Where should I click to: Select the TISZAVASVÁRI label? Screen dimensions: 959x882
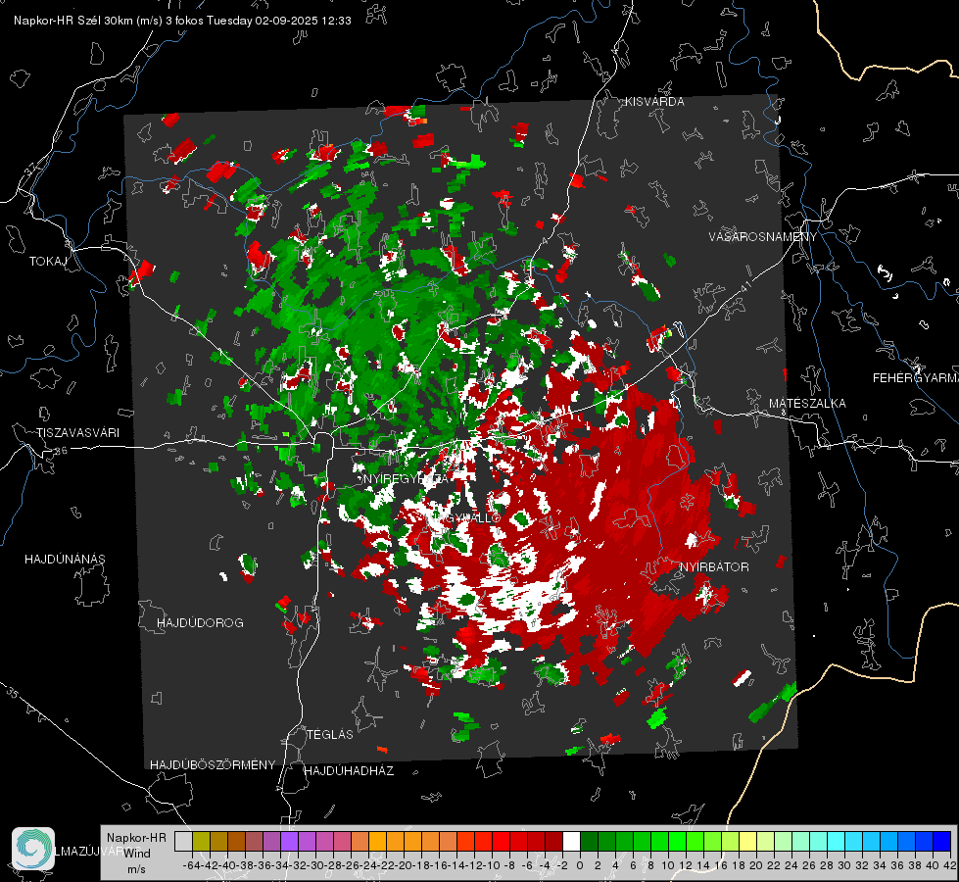(x=77, y=433)
